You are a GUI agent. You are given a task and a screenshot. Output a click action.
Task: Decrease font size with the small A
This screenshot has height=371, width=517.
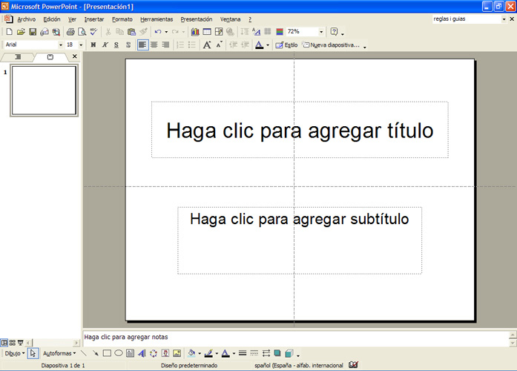(x=219, y=45)
